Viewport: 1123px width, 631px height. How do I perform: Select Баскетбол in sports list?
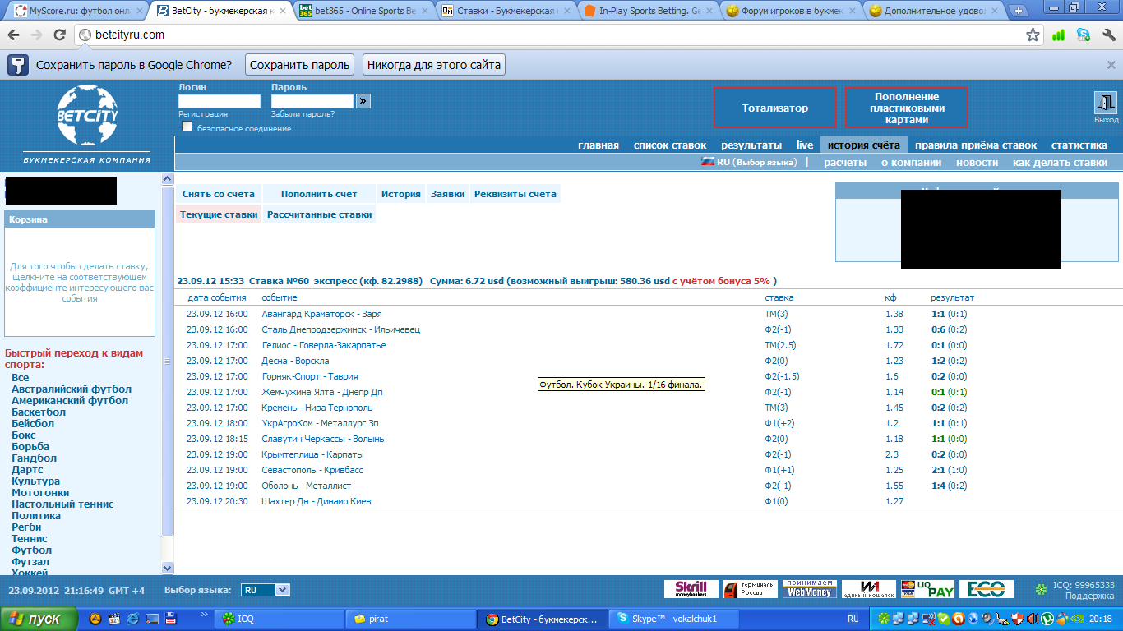[x=39, y=412]
